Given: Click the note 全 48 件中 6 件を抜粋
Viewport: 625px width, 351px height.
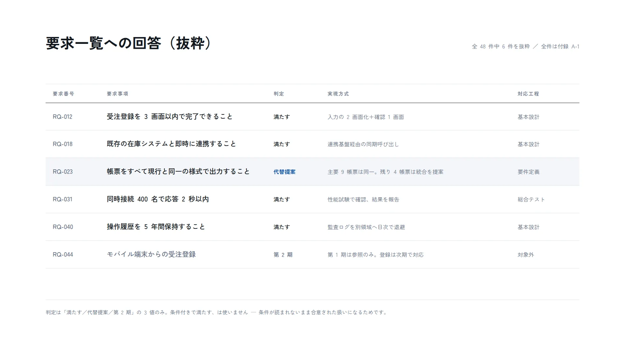Looking at the screenshot, I should pyautogui.click(x=501, y=46).
